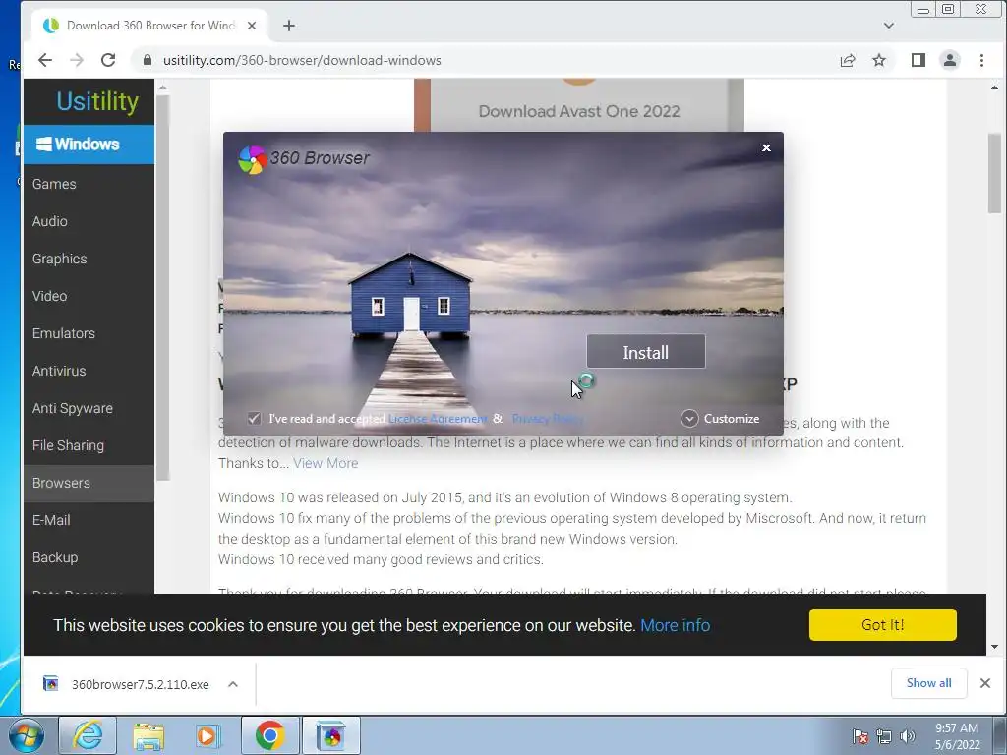
Task: Close the 360 Browser installer dialog
Action: (766, 147)
